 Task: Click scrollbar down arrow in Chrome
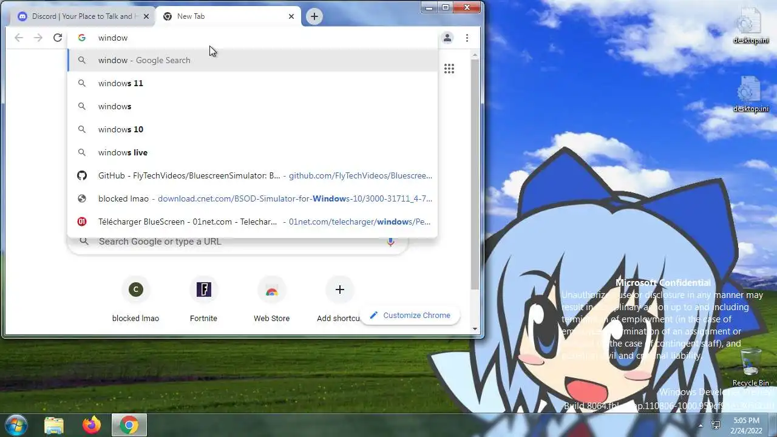pos(475,329)
